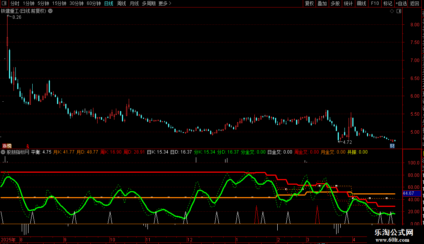Click month 12 on the time axis
This screenshot has width=424, height=244.
point(190,240)
